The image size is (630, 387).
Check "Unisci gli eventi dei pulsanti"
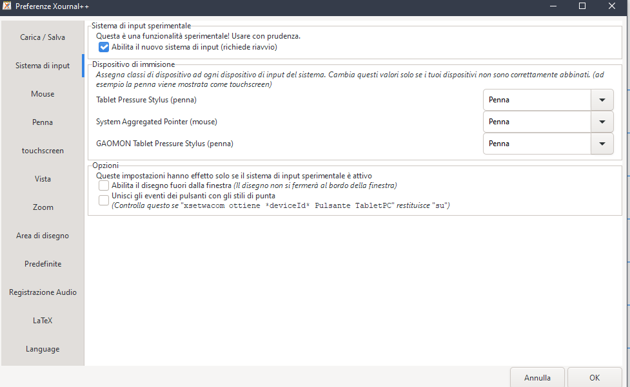coord(103,200)
